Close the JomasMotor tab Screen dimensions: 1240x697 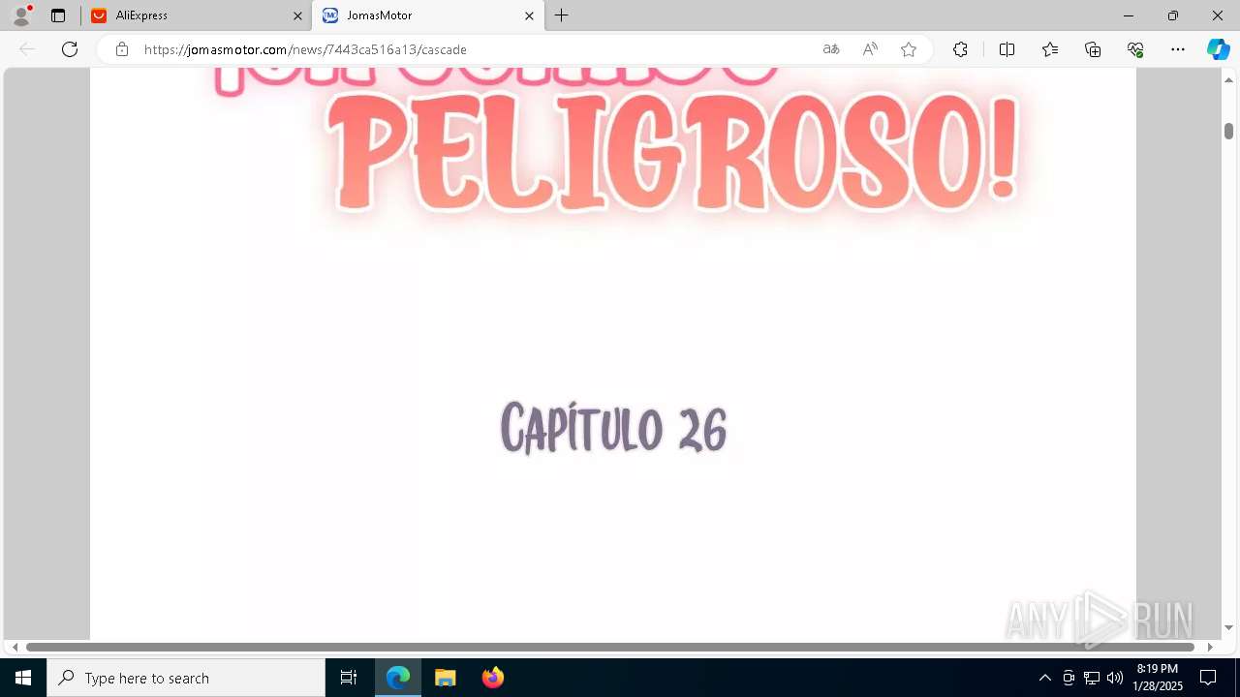tap(529, 15)
